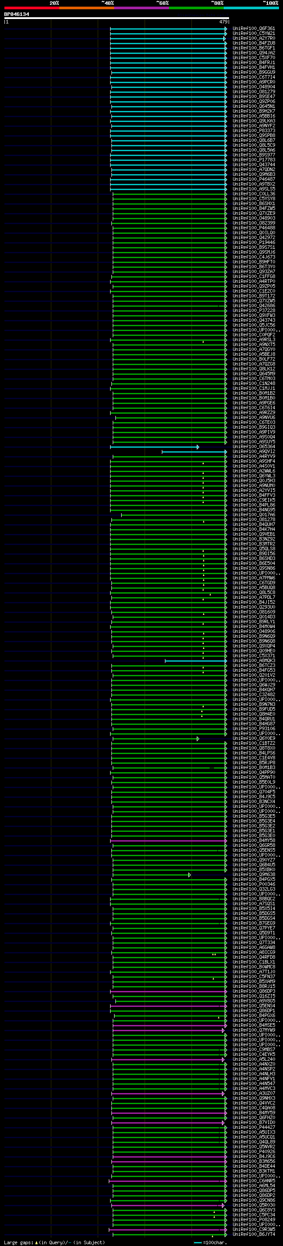This screenshot has height=1246, width=283.
Task: Click the UniRef100_Q9XQP4 label
Action: (254, 646)
